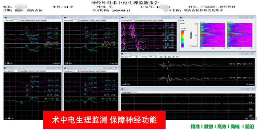The height and width of the screenshot is (130, 259).
Task: Select the C3-Fz - (17) trace label
Action: [x=110, y=37]
